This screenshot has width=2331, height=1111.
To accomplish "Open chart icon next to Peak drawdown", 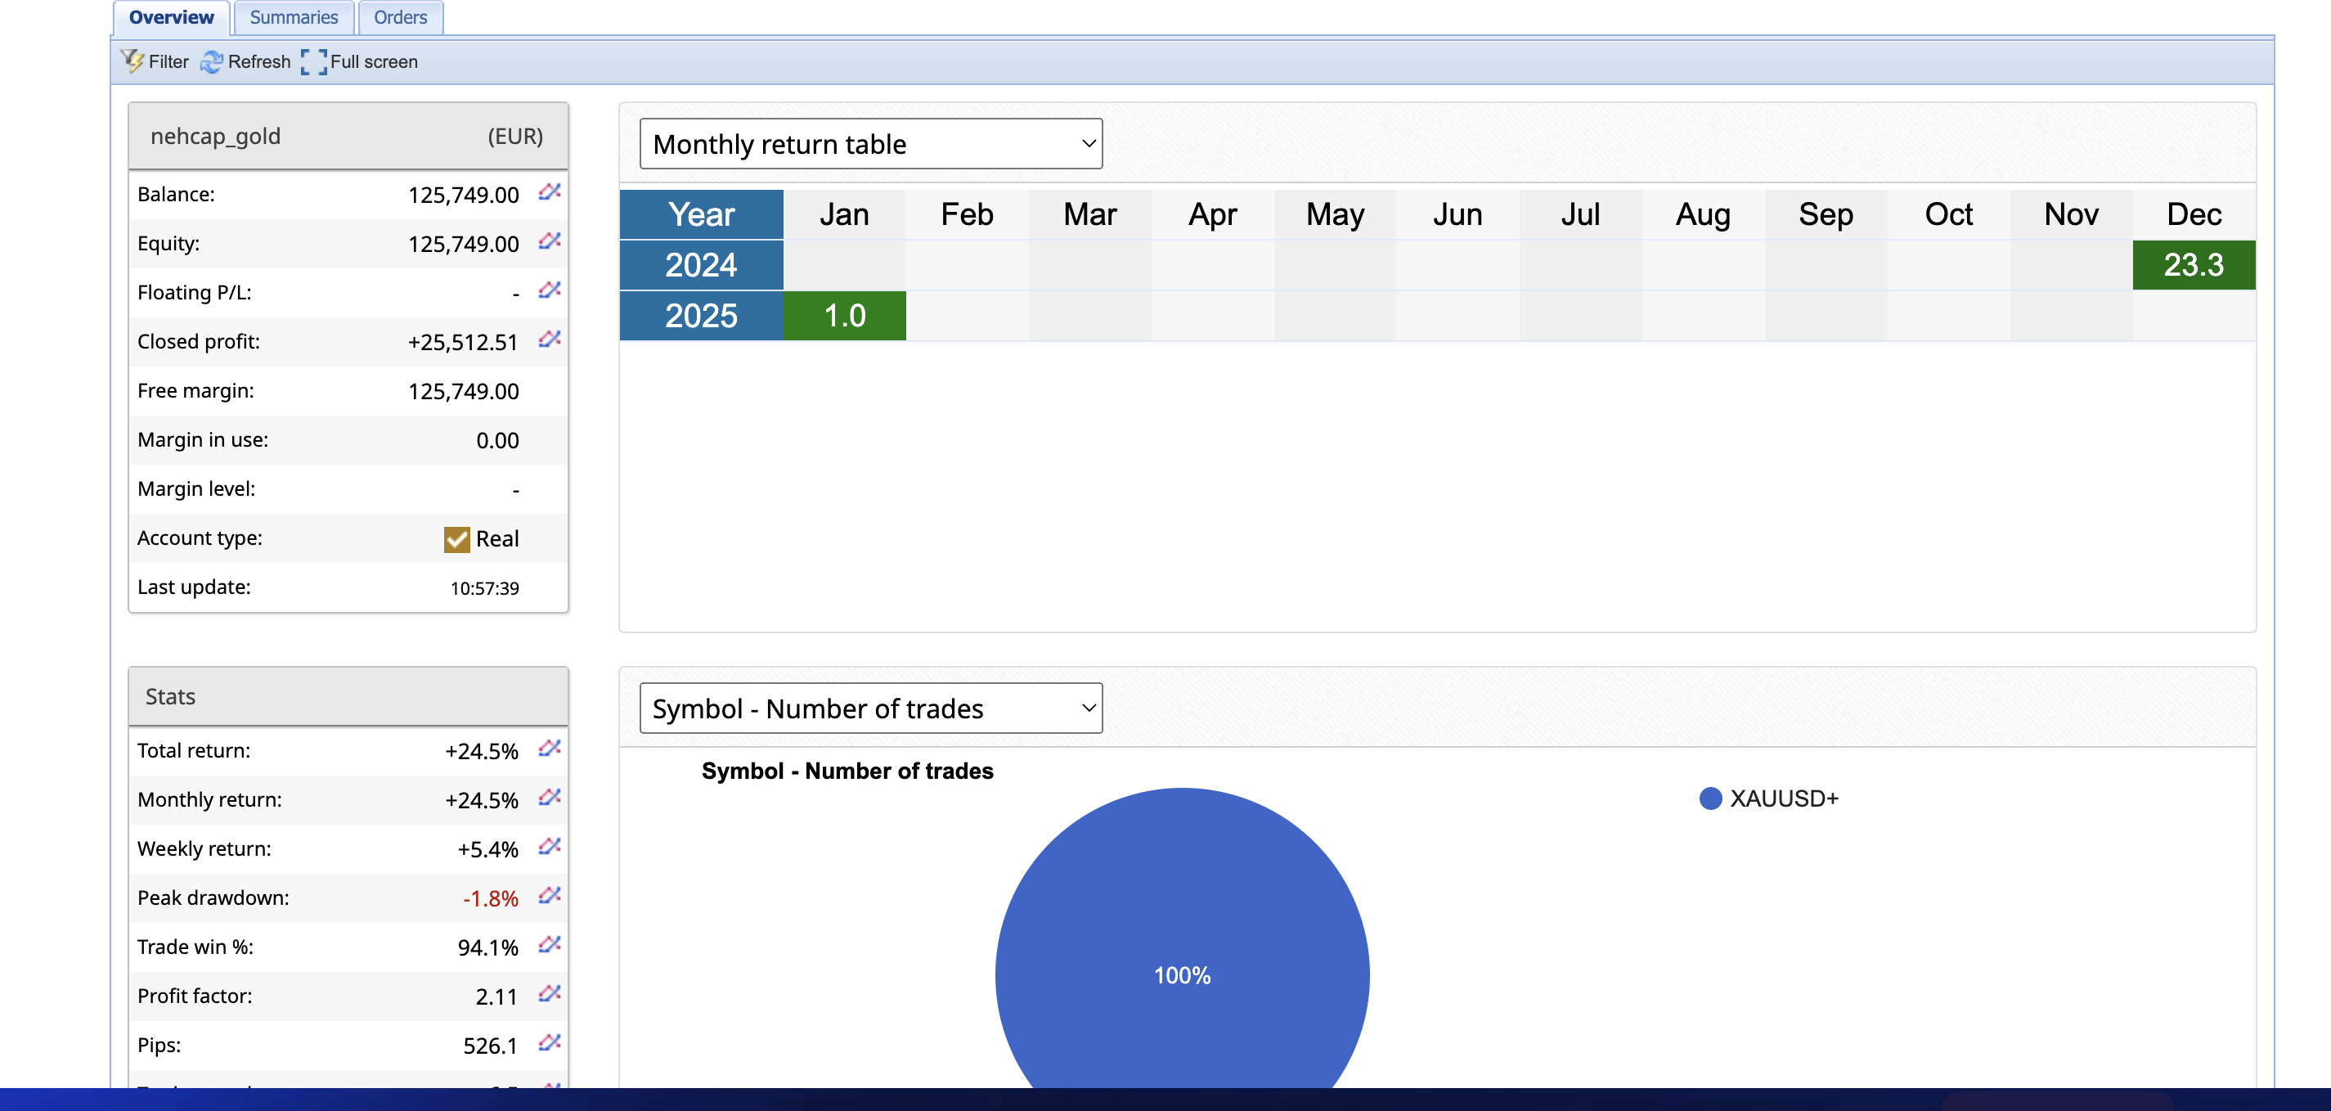I will click(550, 896).
